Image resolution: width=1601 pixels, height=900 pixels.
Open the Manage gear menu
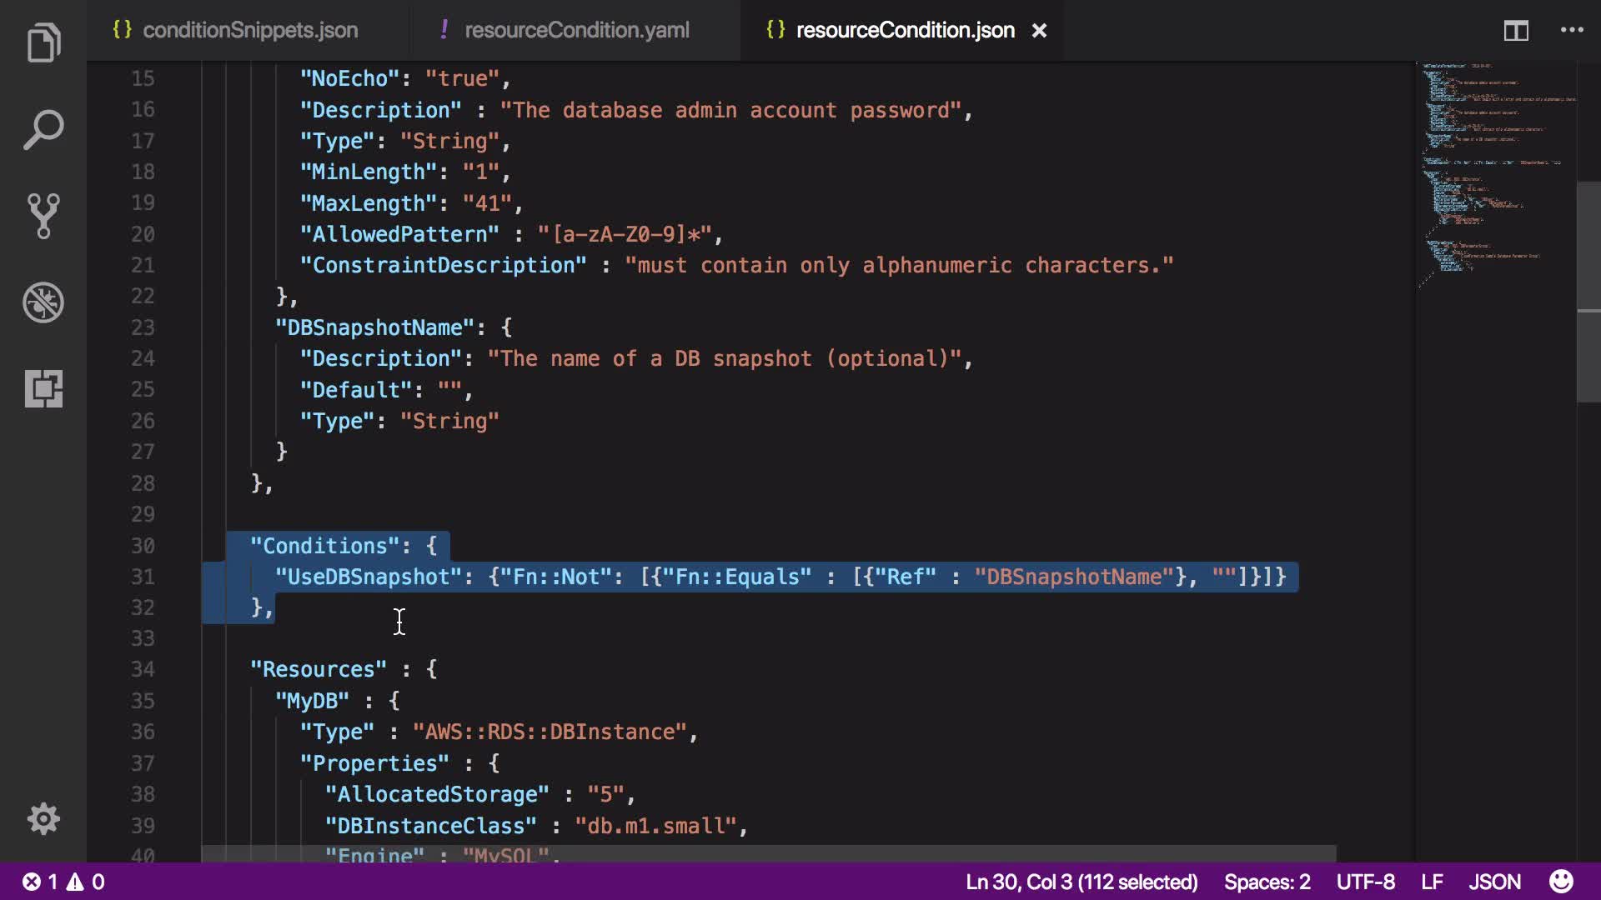[43, 819]
